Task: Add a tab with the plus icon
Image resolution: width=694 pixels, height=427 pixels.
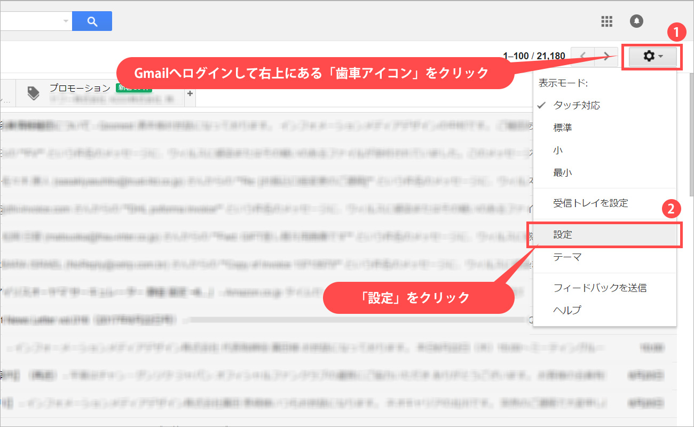Action: [189, 93]
